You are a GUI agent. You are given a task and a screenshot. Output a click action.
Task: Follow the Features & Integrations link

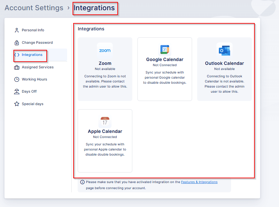[x=199, y=182]
